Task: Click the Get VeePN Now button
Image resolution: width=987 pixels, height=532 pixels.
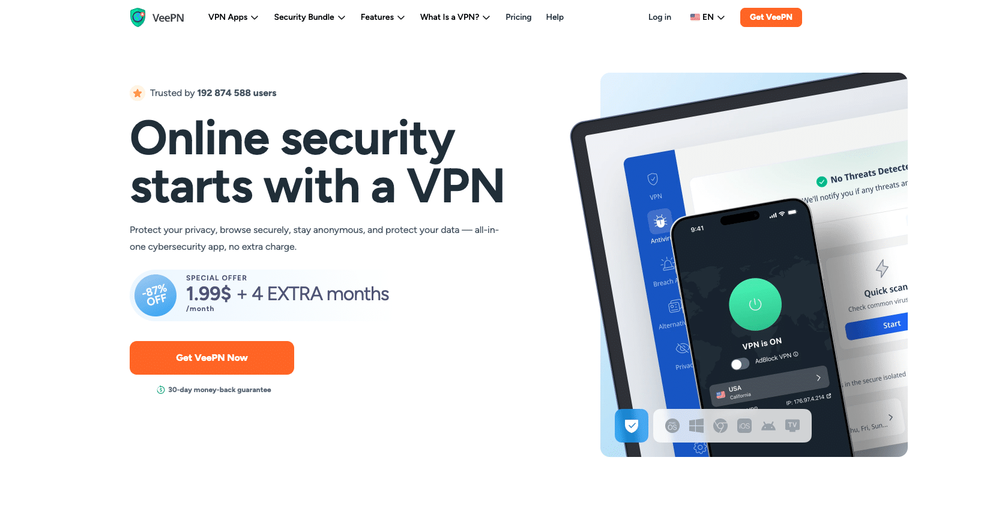Action: [x=212, y=358]
